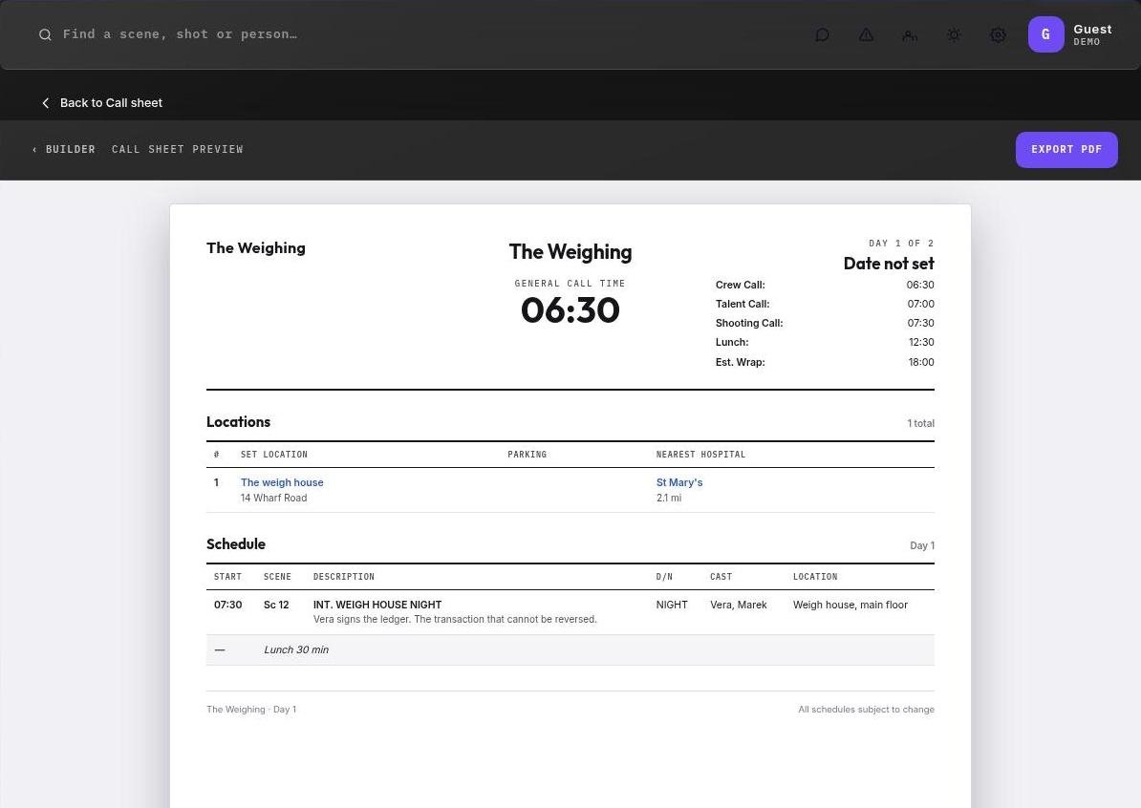
Task: Go back to Call sheet
Action: click(112, 103)
